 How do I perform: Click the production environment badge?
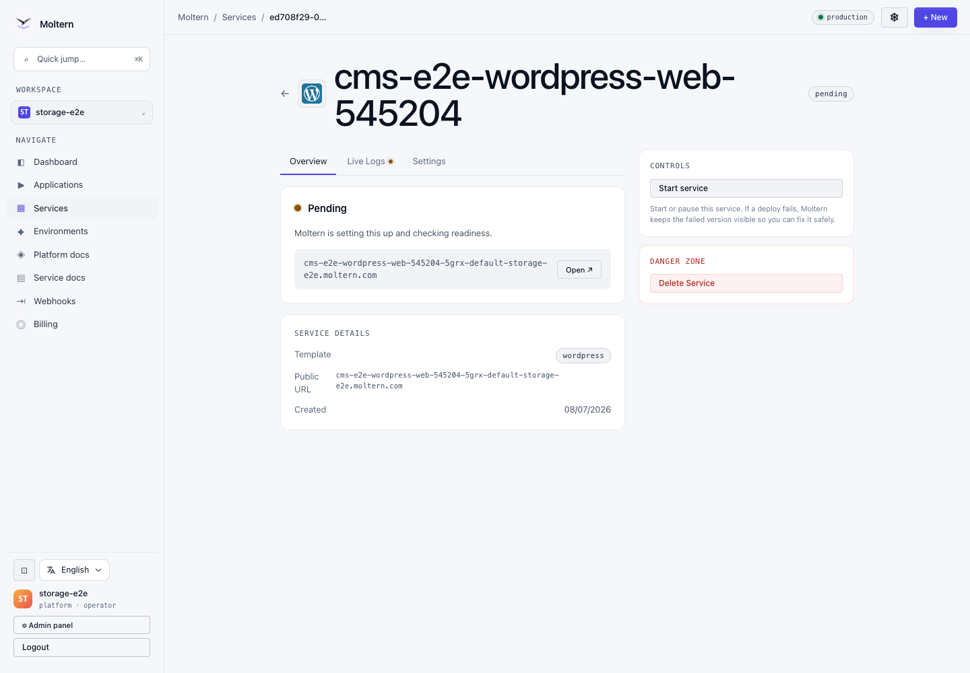843,17
